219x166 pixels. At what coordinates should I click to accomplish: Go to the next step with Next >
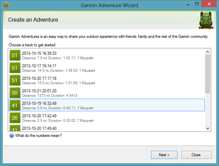click(x=164, y=155)
